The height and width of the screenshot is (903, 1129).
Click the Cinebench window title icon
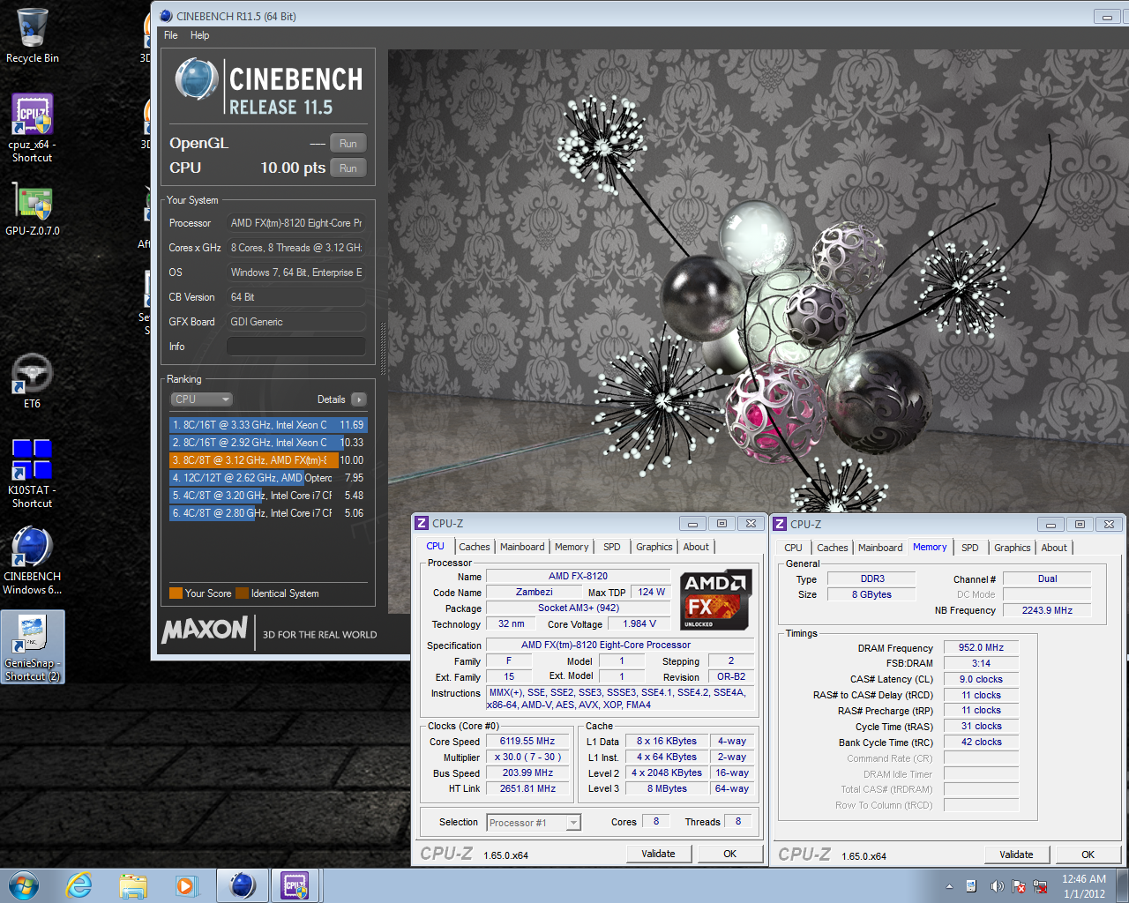coord(166,16)
